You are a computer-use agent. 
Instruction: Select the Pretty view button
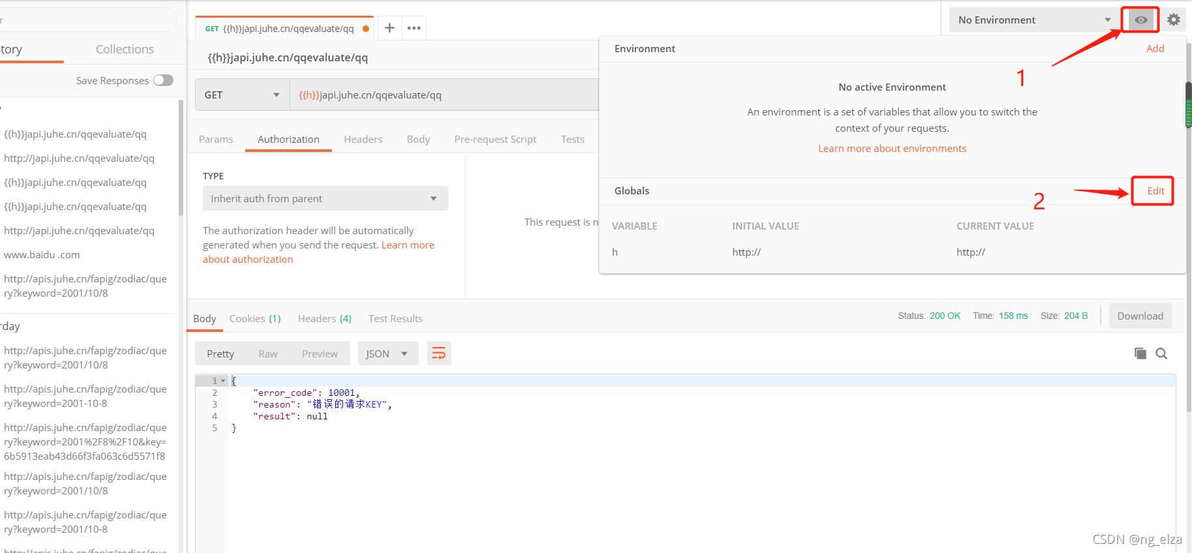[x=220, y=353]
